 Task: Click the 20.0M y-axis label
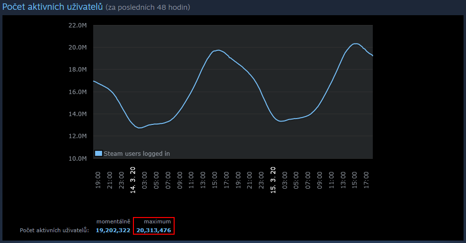tap(78, 48)
